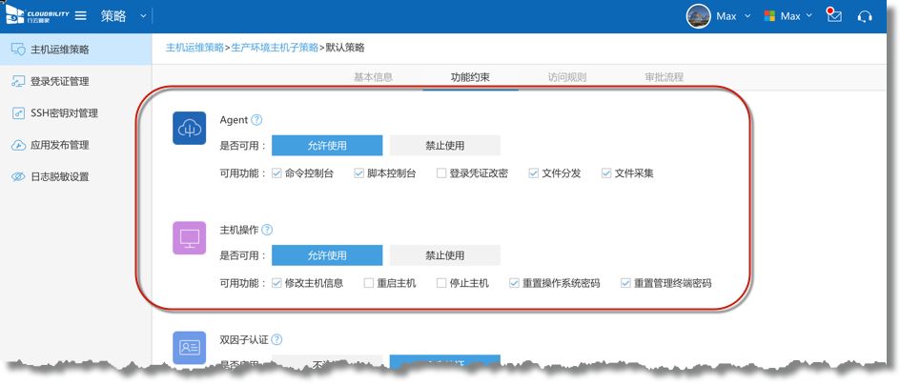Screen dimensions: 900x385
Task: Click the help icon beside 双因子认证
Action: point(276,339)
